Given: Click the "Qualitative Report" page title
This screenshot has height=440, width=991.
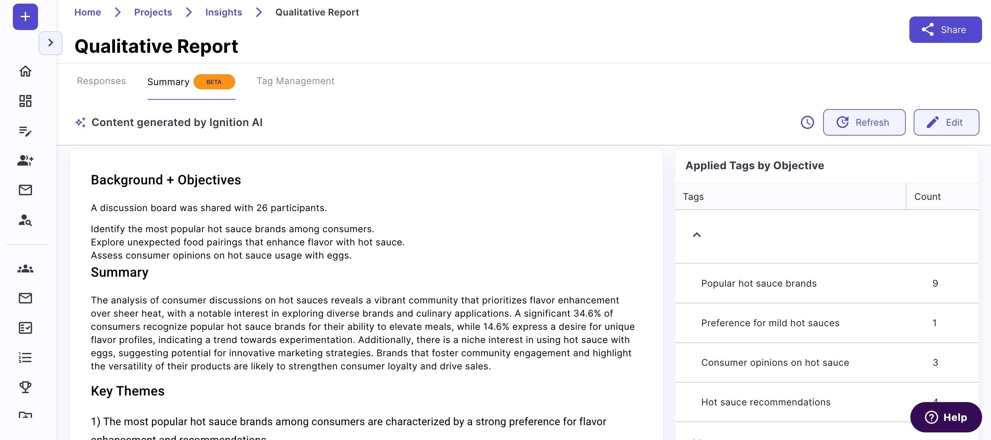Looking at the screenshot, I should pyautogui.click(x=156, y=46).
